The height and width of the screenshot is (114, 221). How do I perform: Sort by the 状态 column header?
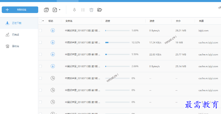pyautogui.click(x=51, y=21)
